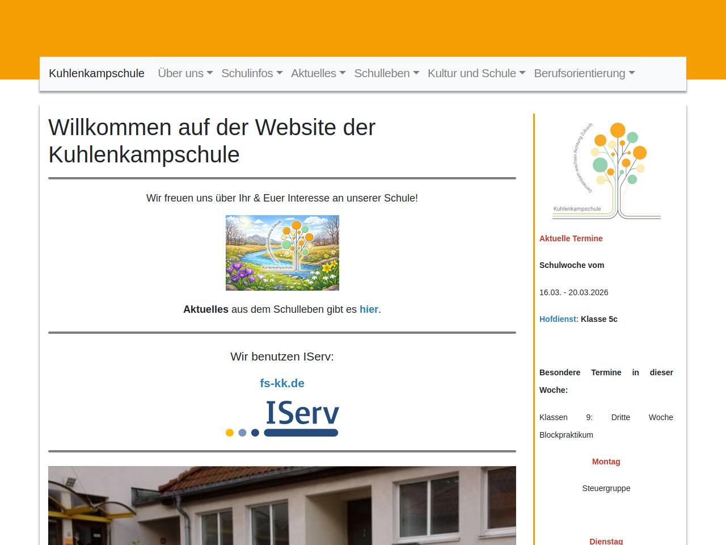Click the Steuergruppe entry under Montag
726x545 pixels.
[x=606, y=488]
